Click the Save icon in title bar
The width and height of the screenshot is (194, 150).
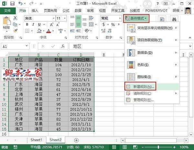point(12,4)
